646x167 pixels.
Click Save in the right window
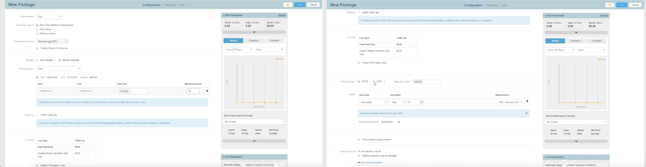(622, 5)
